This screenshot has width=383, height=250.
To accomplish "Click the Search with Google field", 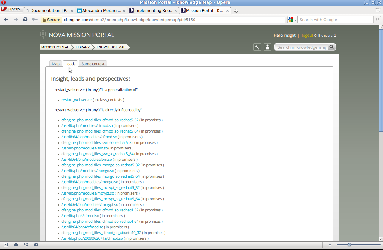I will click(335, 20).
